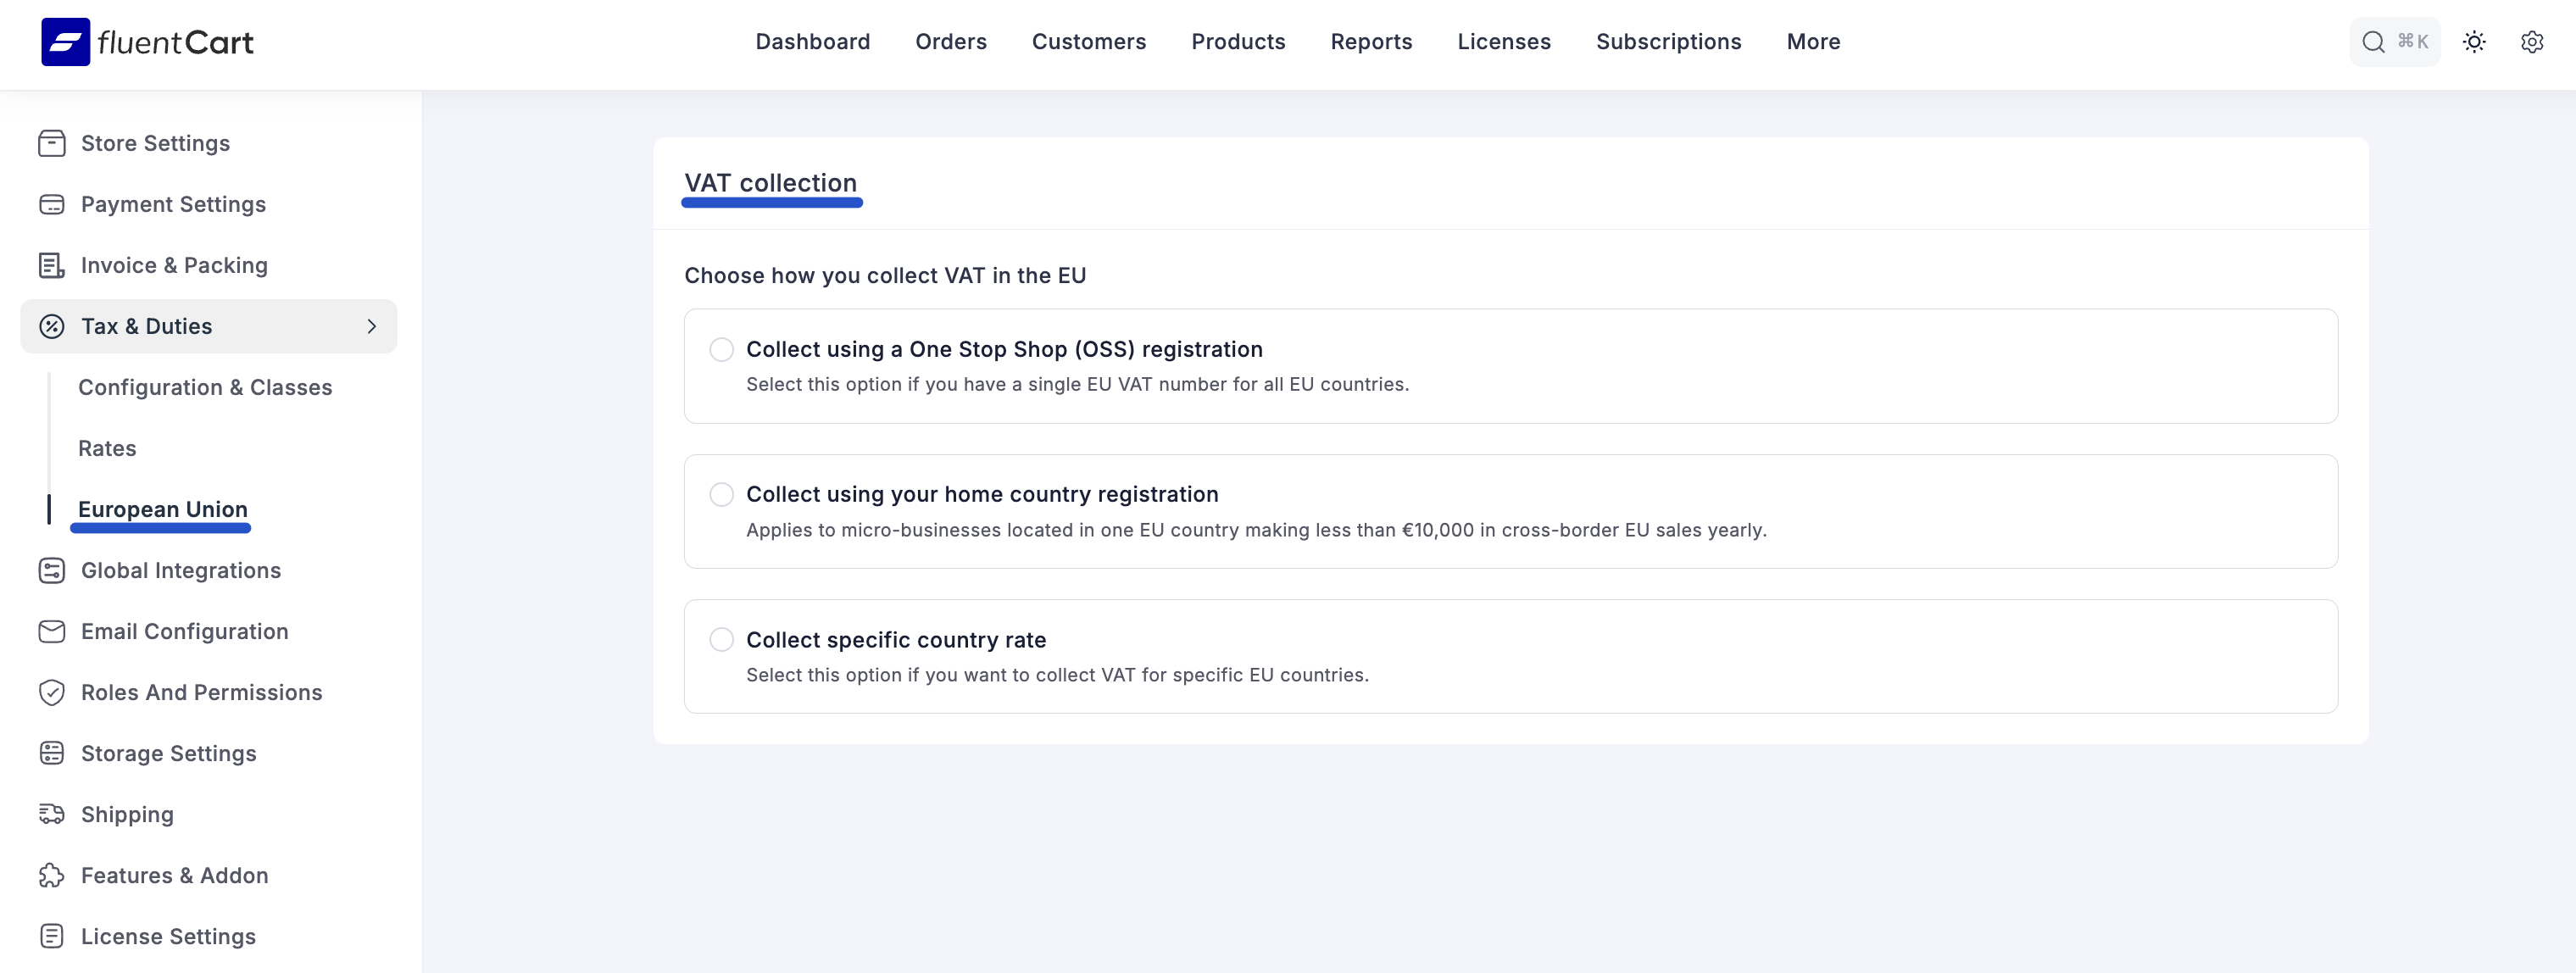
Task: Select European Union in the sidebar
Action: click(162, 509)
